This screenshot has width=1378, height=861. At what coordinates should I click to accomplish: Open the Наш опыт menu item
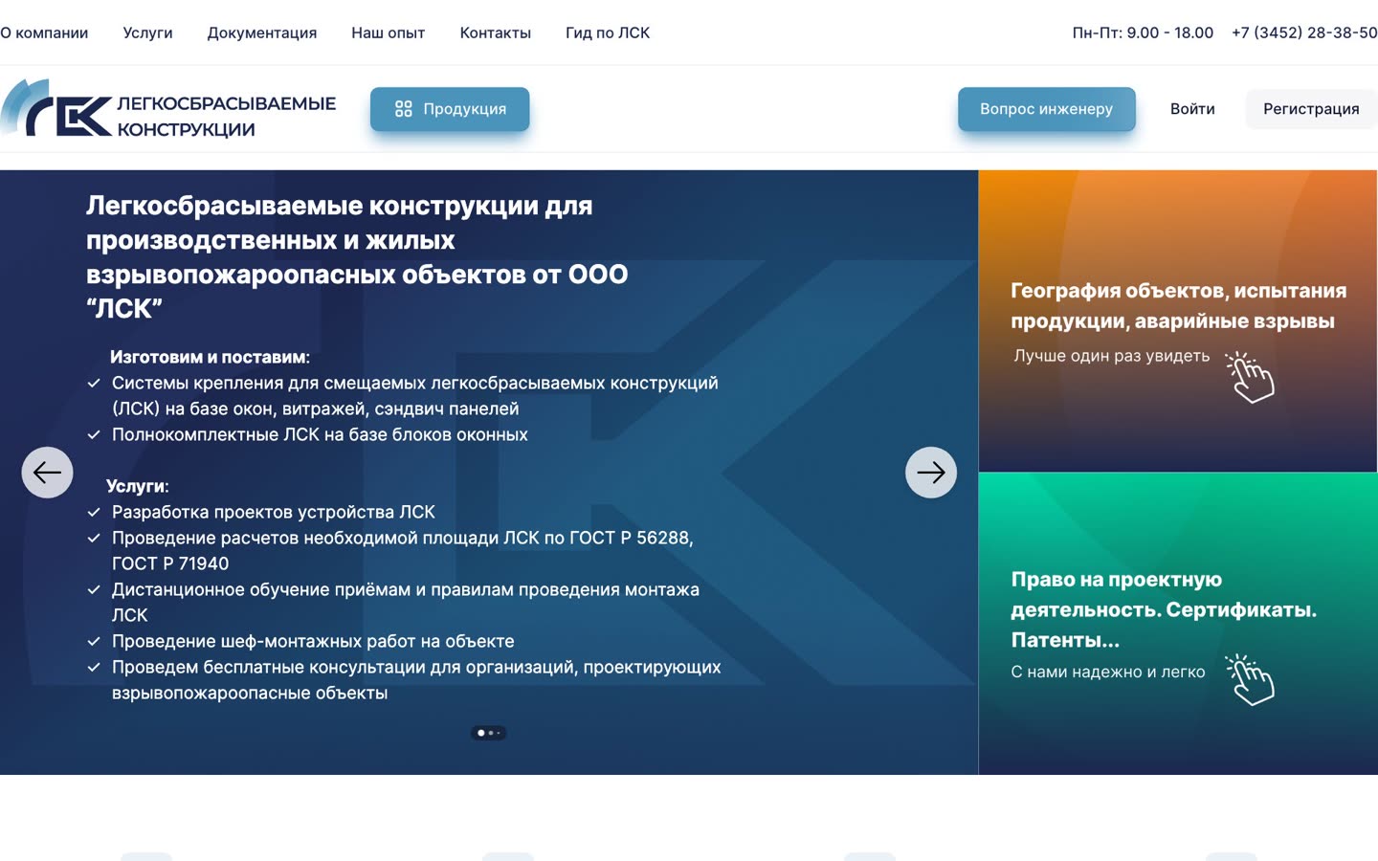388,33
